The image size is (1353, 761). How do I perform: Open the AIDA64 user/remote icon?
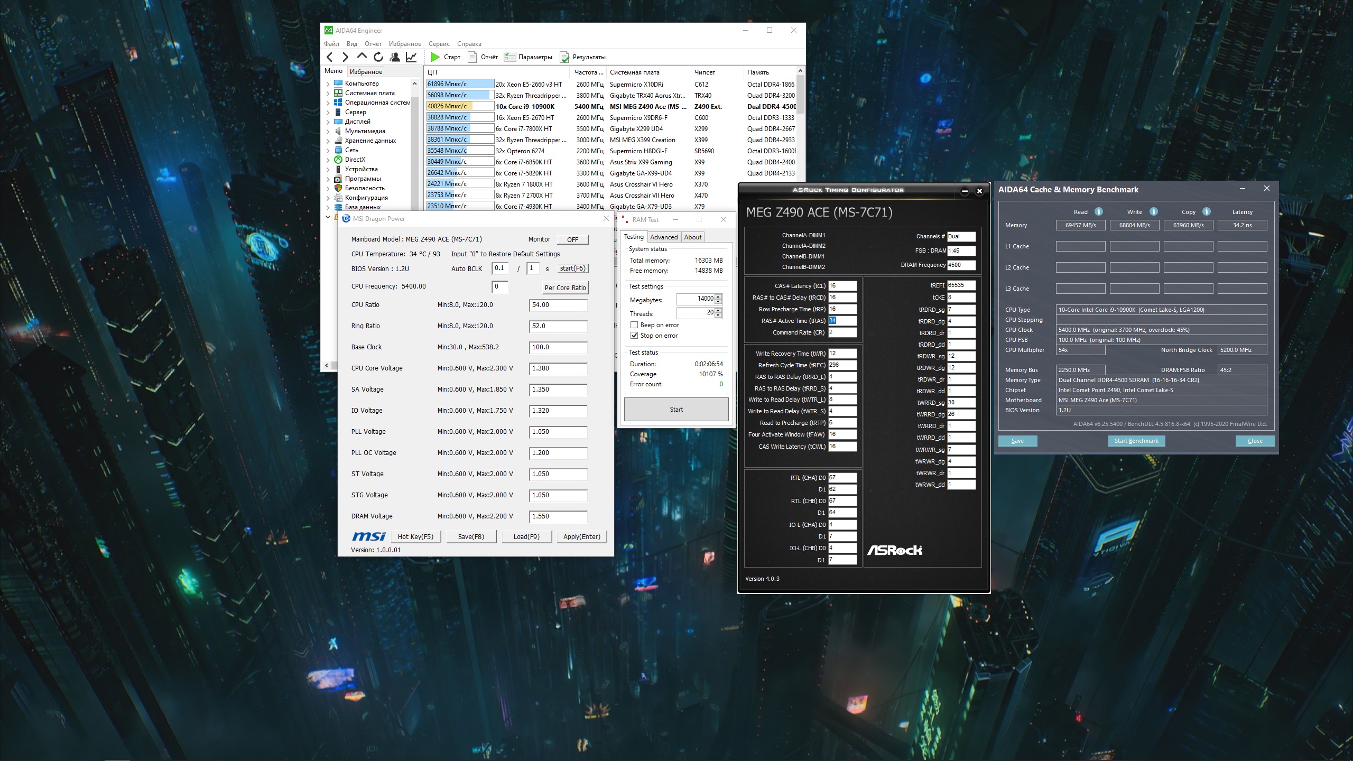[x=395, y=57]
